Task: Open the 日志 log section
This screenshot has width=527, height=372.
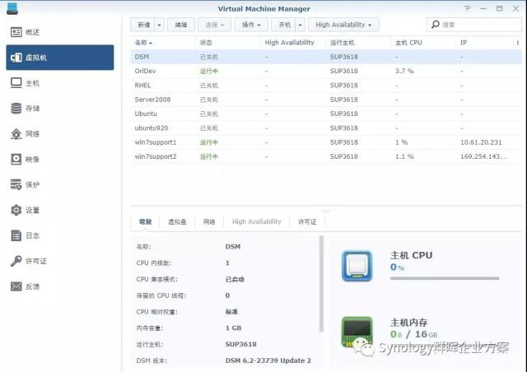Action: (x=33, y=236)
